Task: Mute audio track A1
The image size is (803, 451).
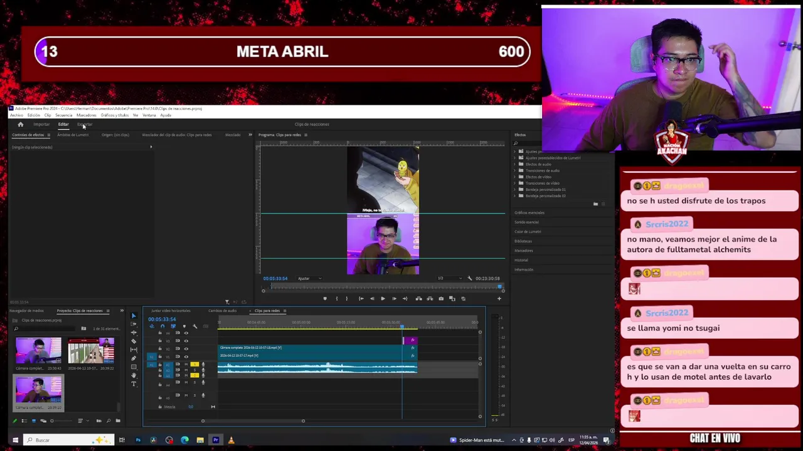Action: 186,364
